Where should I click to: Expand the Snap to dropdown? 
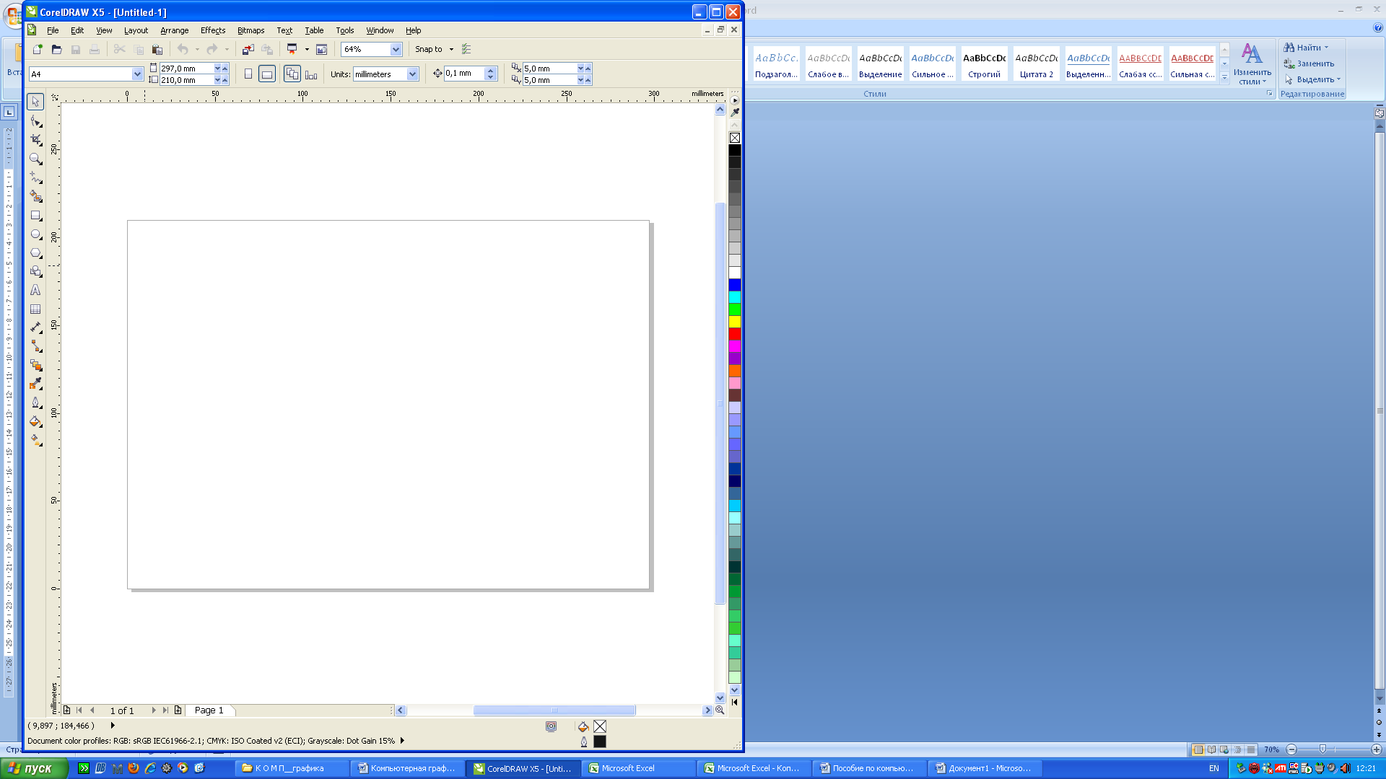pos(452,49)
